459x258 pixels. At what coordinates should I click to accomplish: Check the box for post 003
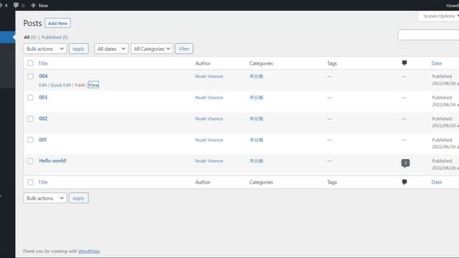tap(30, 97)
